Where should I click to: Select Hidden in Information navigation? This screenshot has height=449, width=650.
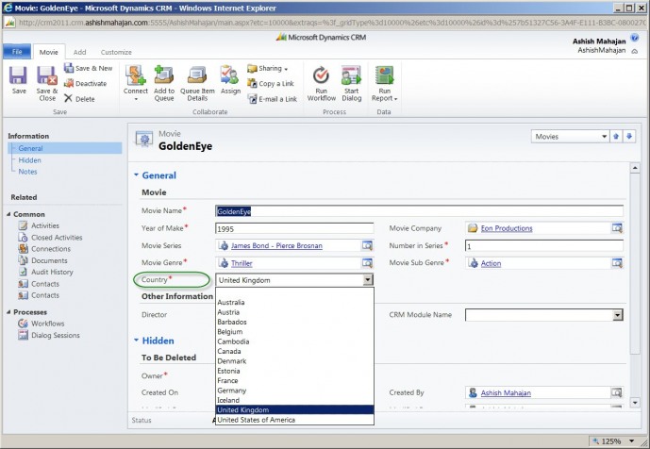click(x=29, y=160)
